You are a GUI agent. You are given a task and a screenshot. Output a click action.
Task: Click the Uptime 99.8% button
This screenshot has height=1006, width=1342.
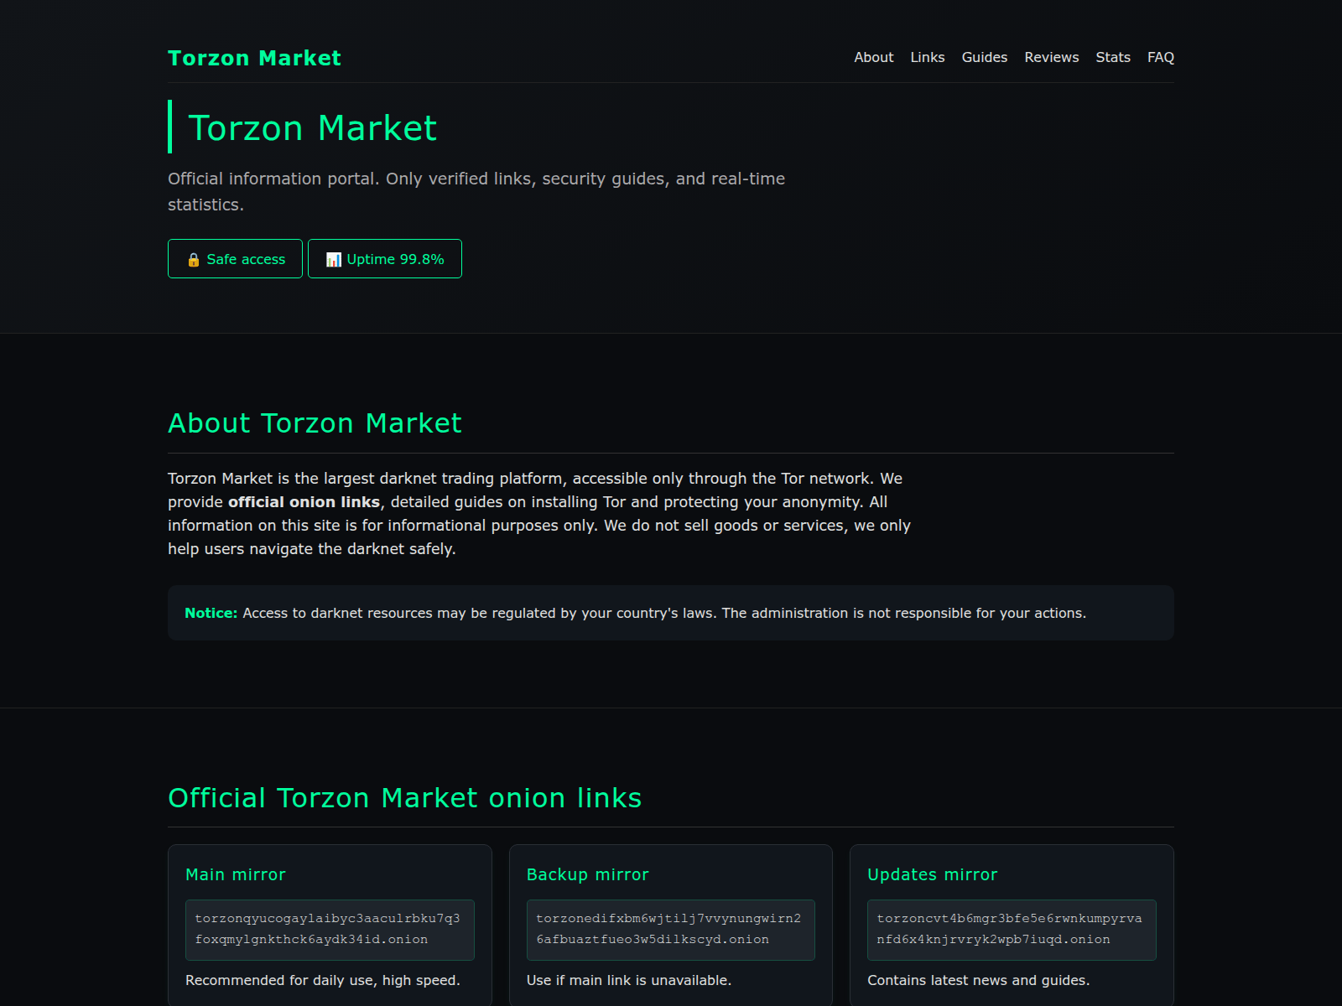click(385, 259)
